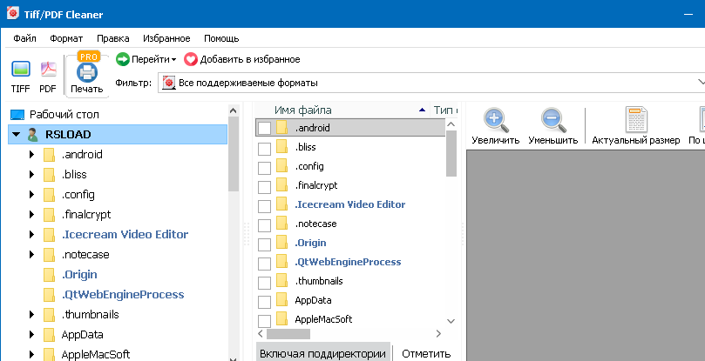
Task: Zoom out with Уменьшить magnifier
Action: [552, 119]
